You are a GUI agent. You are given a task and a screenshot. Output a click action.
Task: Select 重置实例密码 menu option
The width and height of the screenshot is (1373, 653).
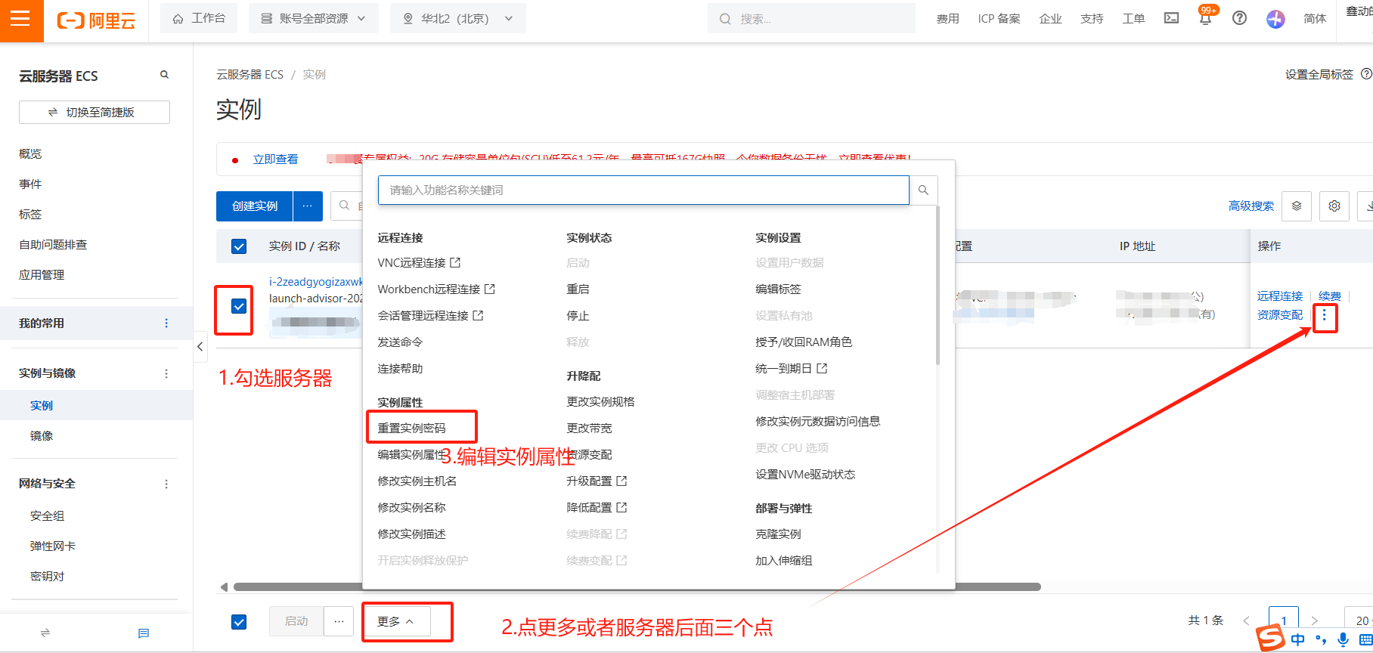(x=412, y=428)
